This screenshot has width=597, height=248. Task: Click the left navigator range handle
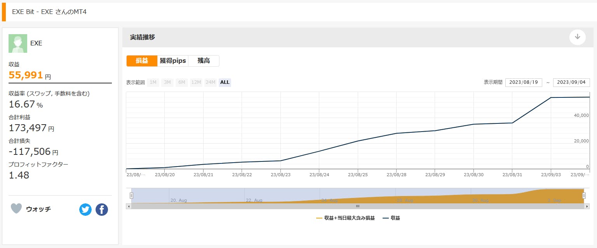(x=131, y=196)
